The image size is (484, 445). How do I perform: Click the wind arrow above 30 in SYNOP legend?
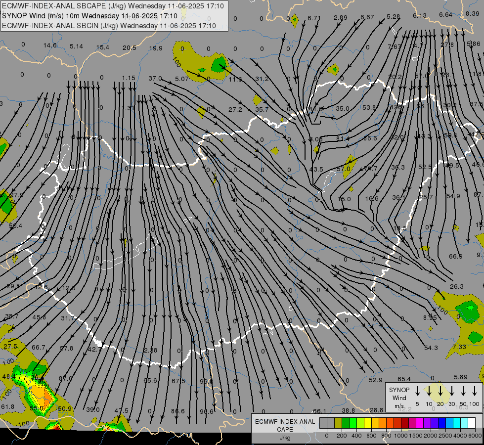452,391
